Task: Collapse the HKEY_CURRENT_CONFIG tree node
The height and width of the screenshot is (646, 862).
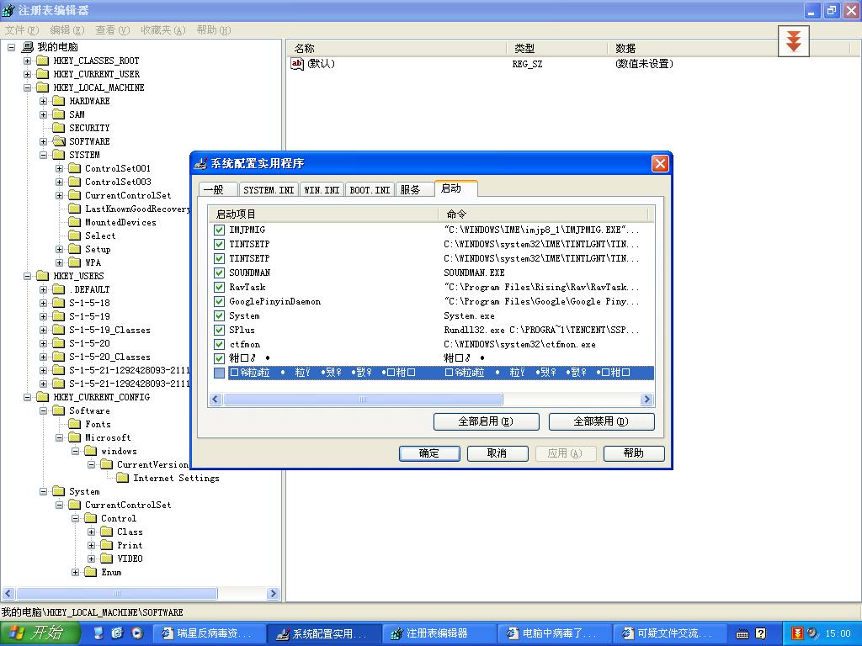Action: (x=27, y=397)
